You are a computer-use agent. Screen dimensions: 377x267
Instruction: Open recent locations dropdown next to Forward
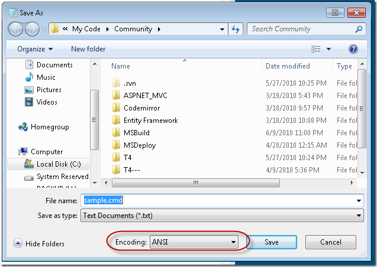pos(44,30)
